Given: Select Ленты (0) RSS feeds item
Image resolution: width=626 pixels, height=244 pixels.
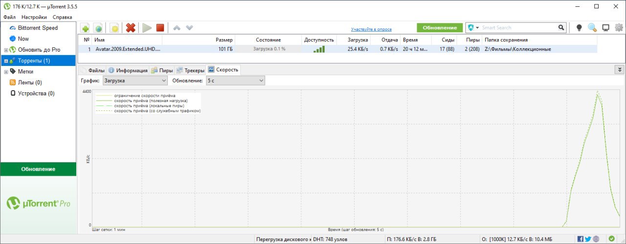Looking at the screenshot, I should [x=30, y=82].
